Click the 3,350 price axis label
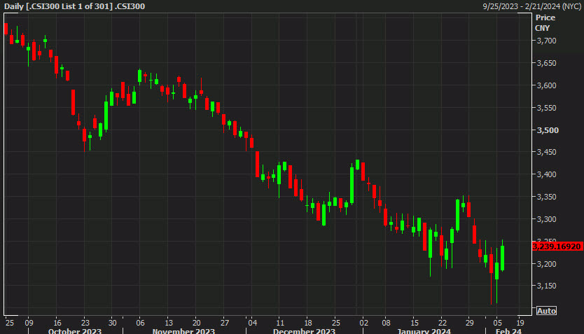584x334 pixels. pyautogui.click(x=546, y=197)
